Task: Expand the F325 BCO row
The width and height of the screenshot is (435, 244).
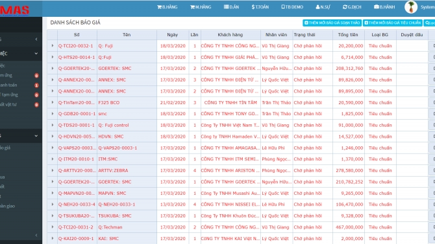Action: coord(53,102)
